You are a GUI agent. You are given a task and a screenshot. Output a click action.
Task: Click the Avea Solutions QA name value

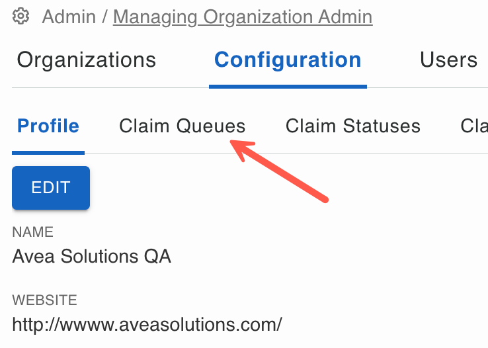pyautogui.click(x=92, y=257)
